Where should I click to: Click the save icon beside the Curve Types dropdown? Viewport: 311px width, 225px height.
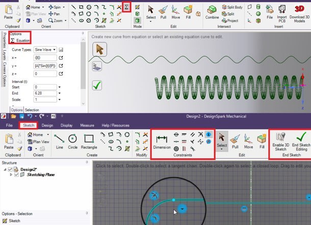pos(61,50)
